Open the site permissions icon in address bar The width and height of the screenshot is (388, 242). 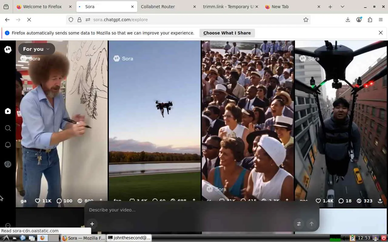[x=88, y=20]
